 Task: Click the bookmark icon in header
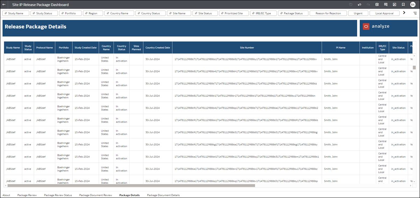[x=403, y=5]
